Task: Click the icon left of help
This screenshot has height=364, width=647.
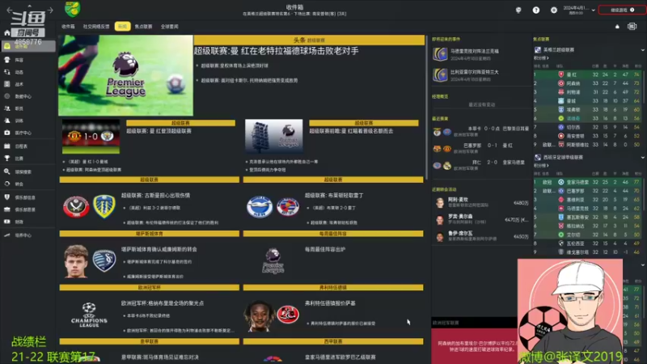Action: coord(518,10)
